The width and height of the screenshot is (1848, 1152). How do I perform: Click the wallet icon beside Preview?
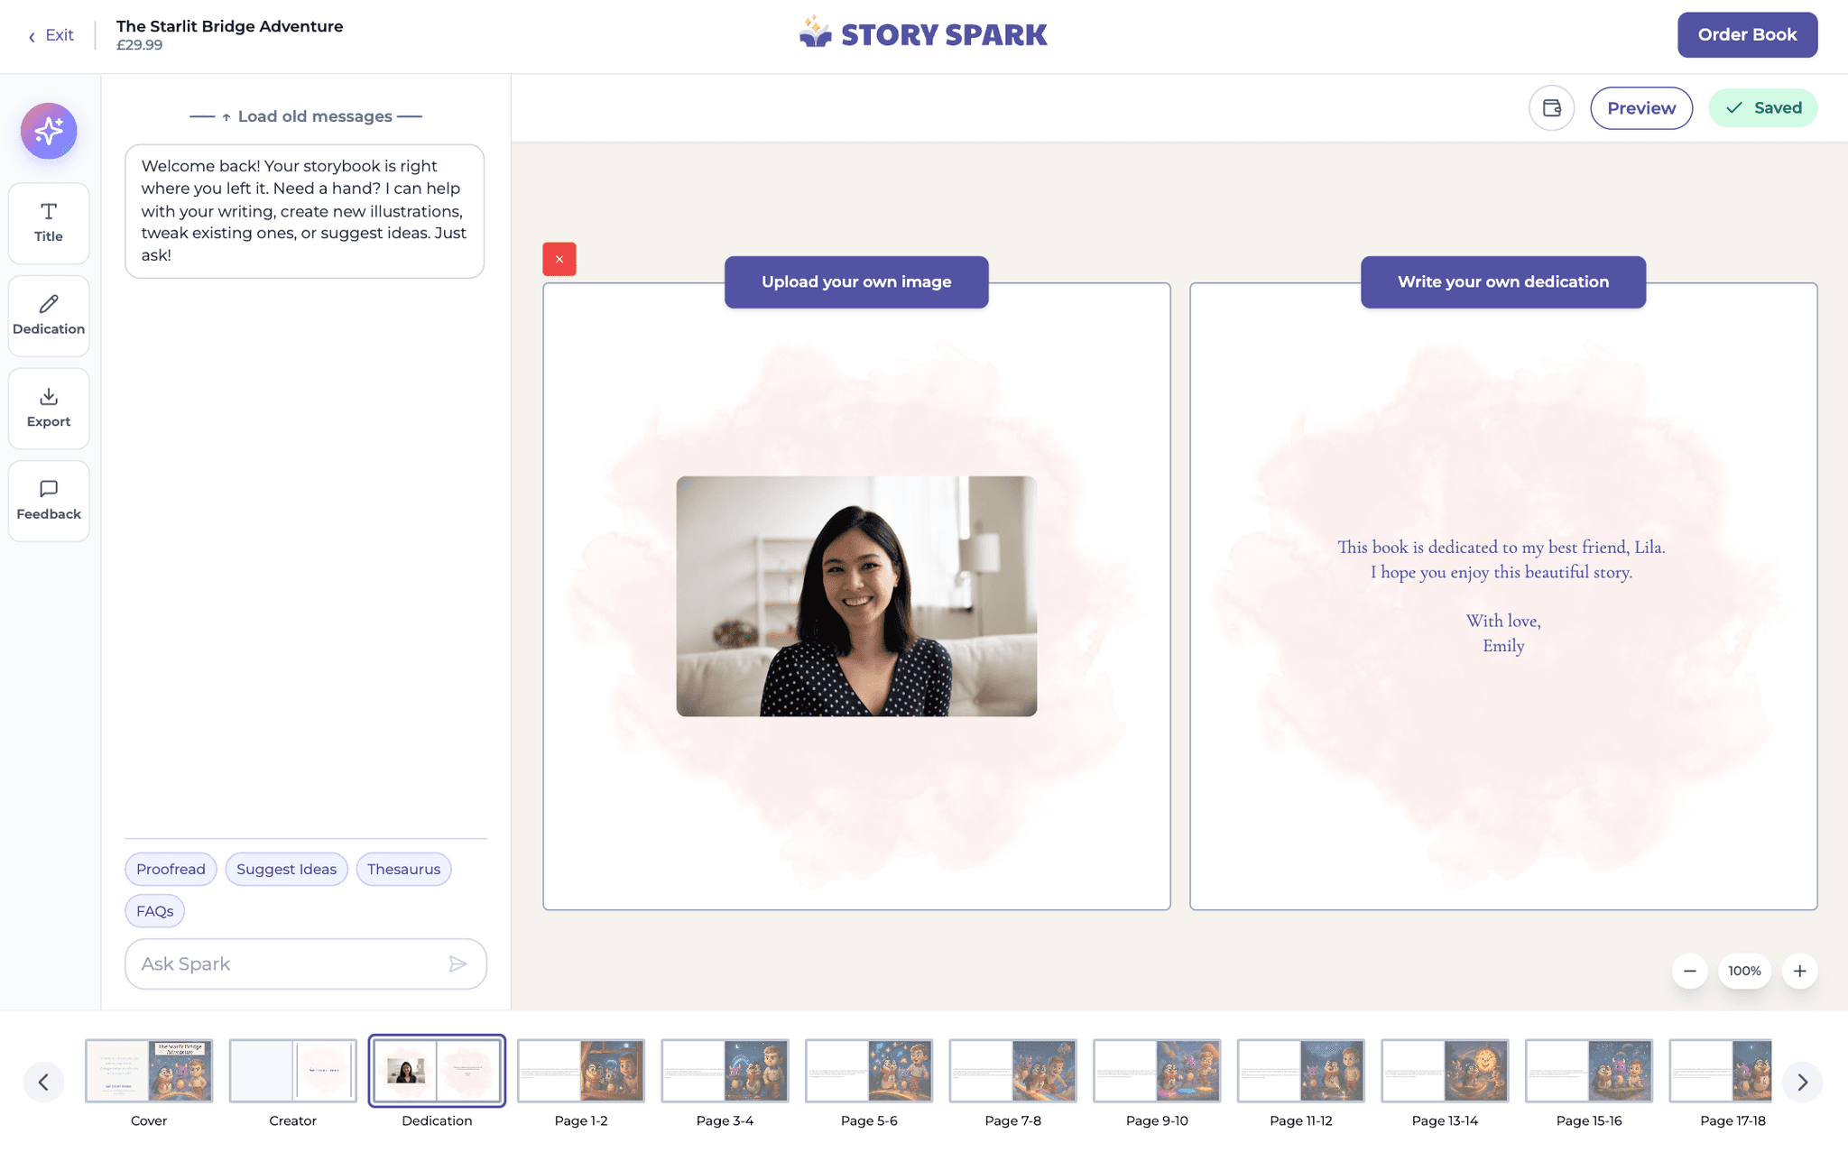[1551, 108]
